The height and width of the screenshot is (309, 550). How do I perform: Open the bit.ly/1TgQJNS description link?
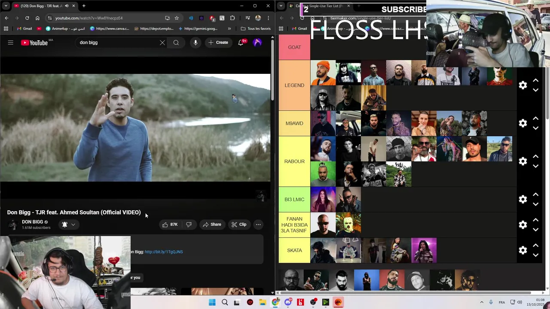pyautogui.click(x=164, y=252)
